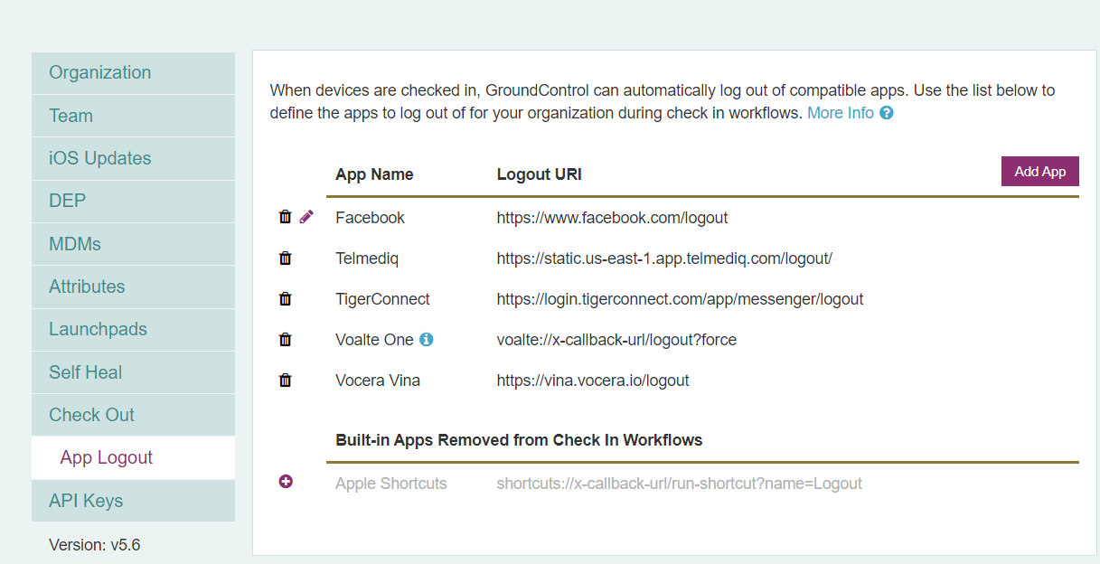The height and width of the screenshot is (564, 1100).
Task: Show info for Voalte One
Action: tap(427, 340)
